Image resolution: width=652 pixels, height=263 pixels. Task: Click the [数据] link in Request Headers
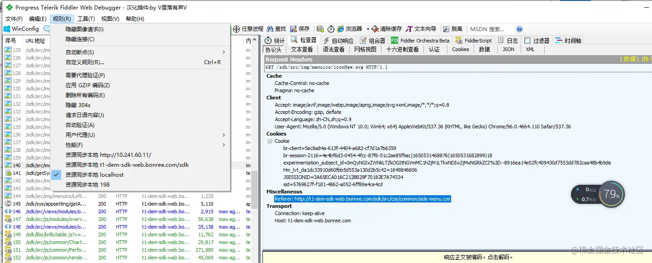click(629, 59)
